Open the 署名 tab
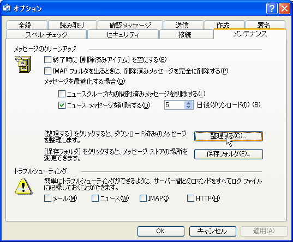The width and height of the screenshot is (293, 242). [264, 25]
